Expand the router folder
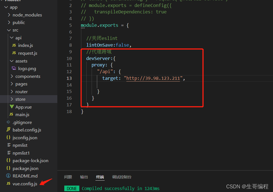This screenshot has height=192, width=273. [x=11, y=92]
